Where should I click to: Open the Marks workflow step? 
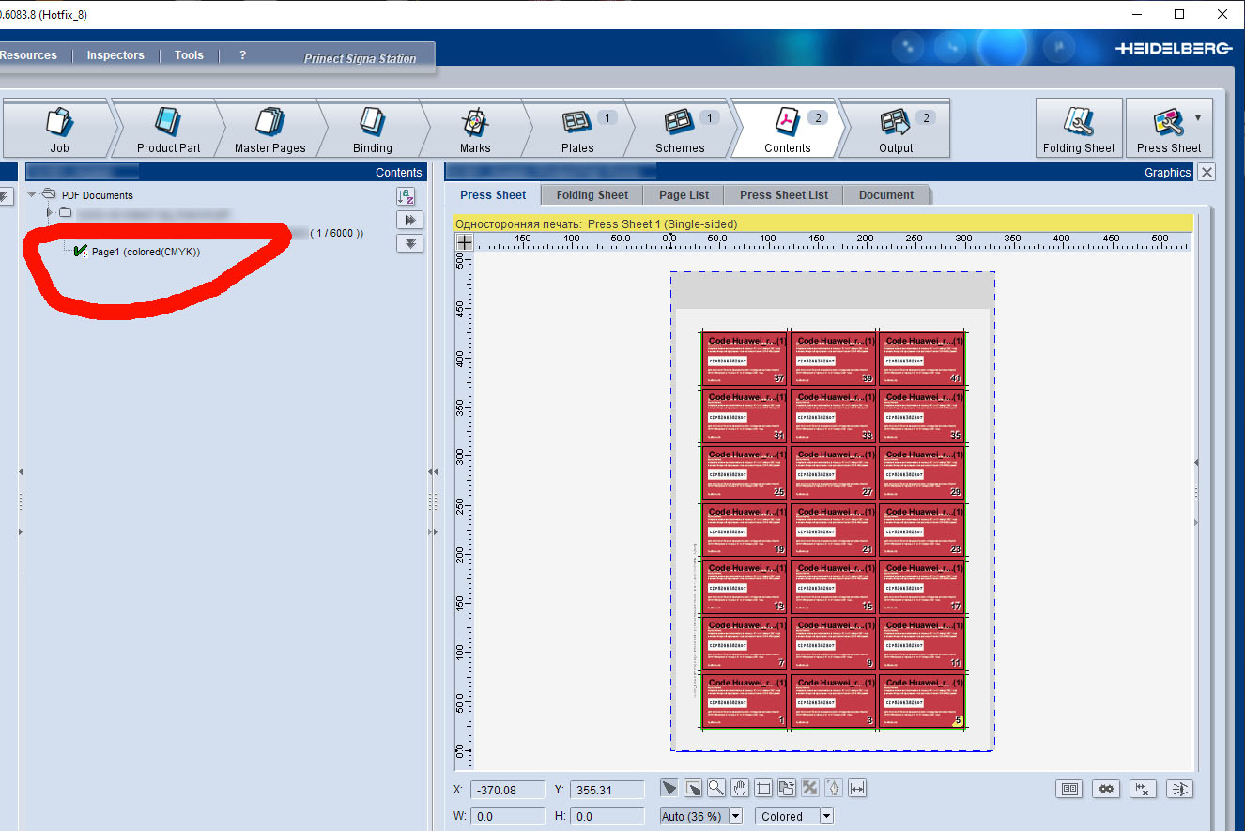point(475,129)
